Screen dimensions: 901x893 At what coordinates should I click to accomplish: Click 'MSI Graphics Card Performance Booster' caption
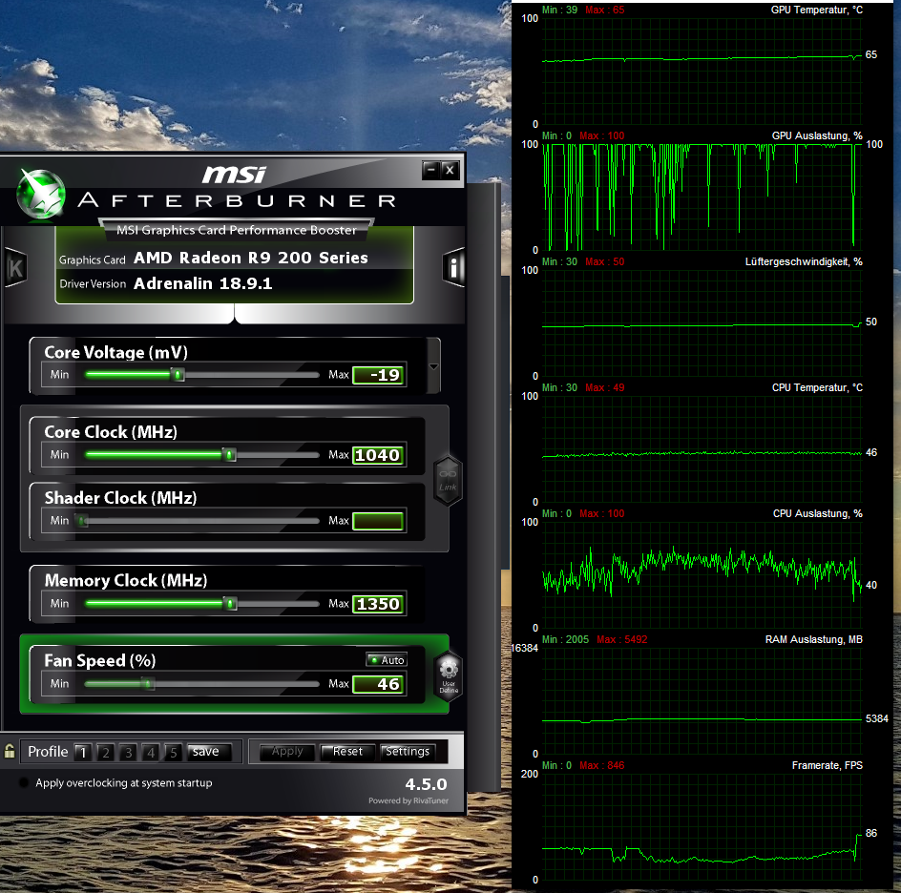click(237, 230)
